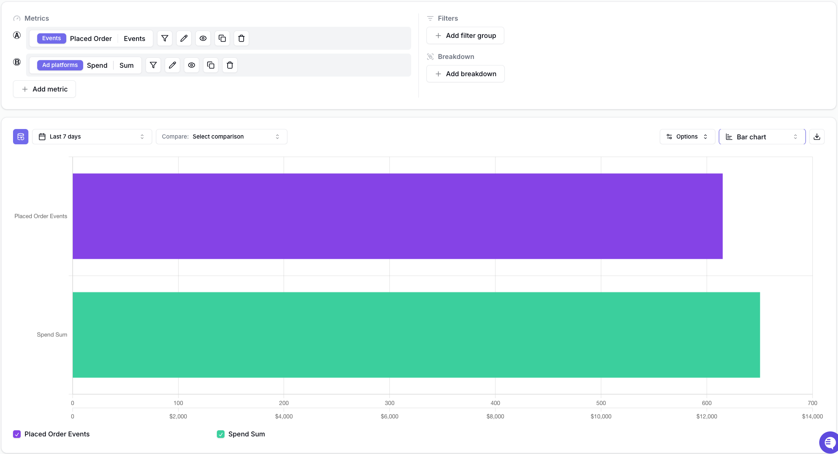Select Spend metric name
Screen dimensions: 838x454
tap(97, 65)
